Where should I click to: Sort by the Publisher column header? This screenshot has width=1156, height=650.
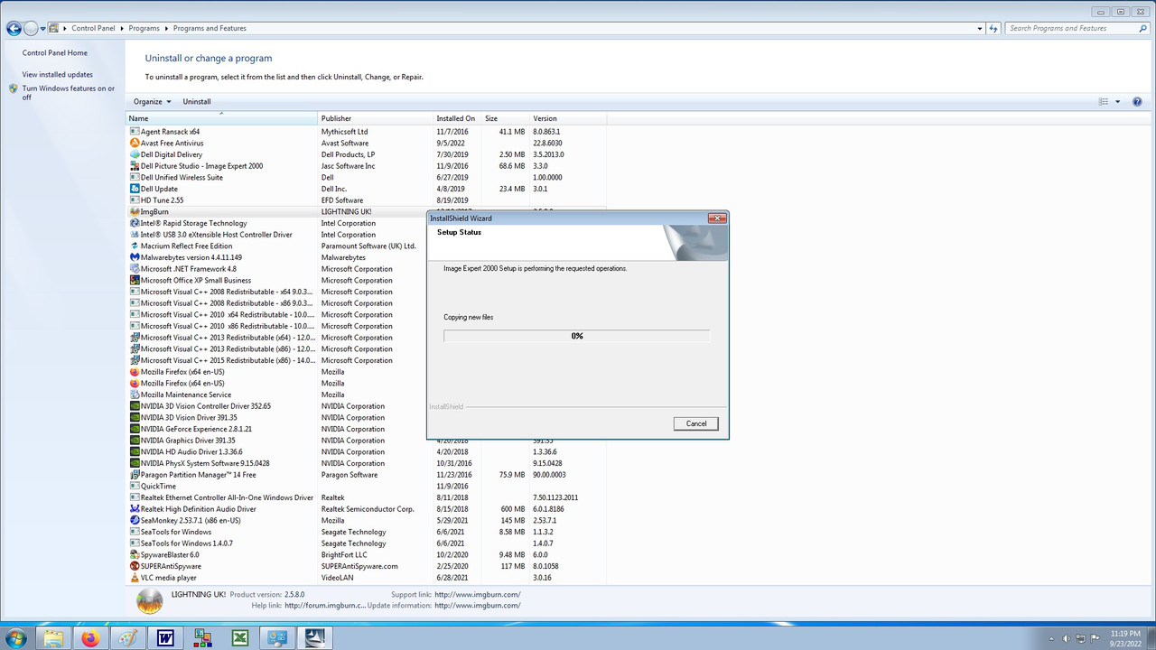pyautogui.click(x=376, y=118)
